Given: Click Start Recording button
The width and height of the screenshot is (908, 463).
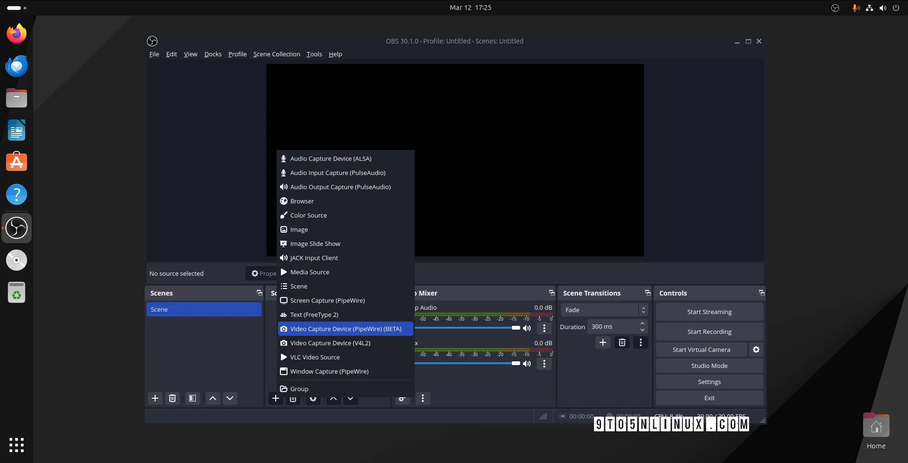Looking at the screenshot, I should pyautogui.click(x=709, y=332).
